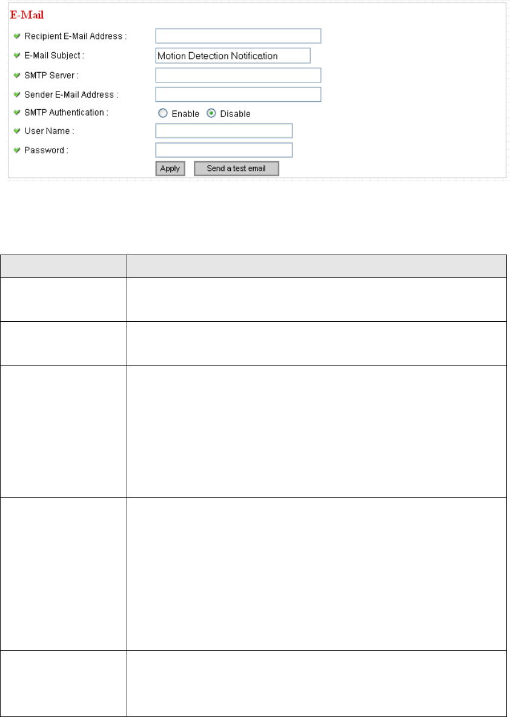Viewport: 510px width, 717px height.
Task: Click the green bullet icon beside User Name
Action: (x=17, y=131)
